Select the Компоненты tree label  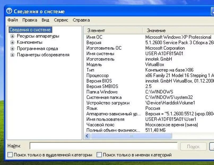(29, 43)
